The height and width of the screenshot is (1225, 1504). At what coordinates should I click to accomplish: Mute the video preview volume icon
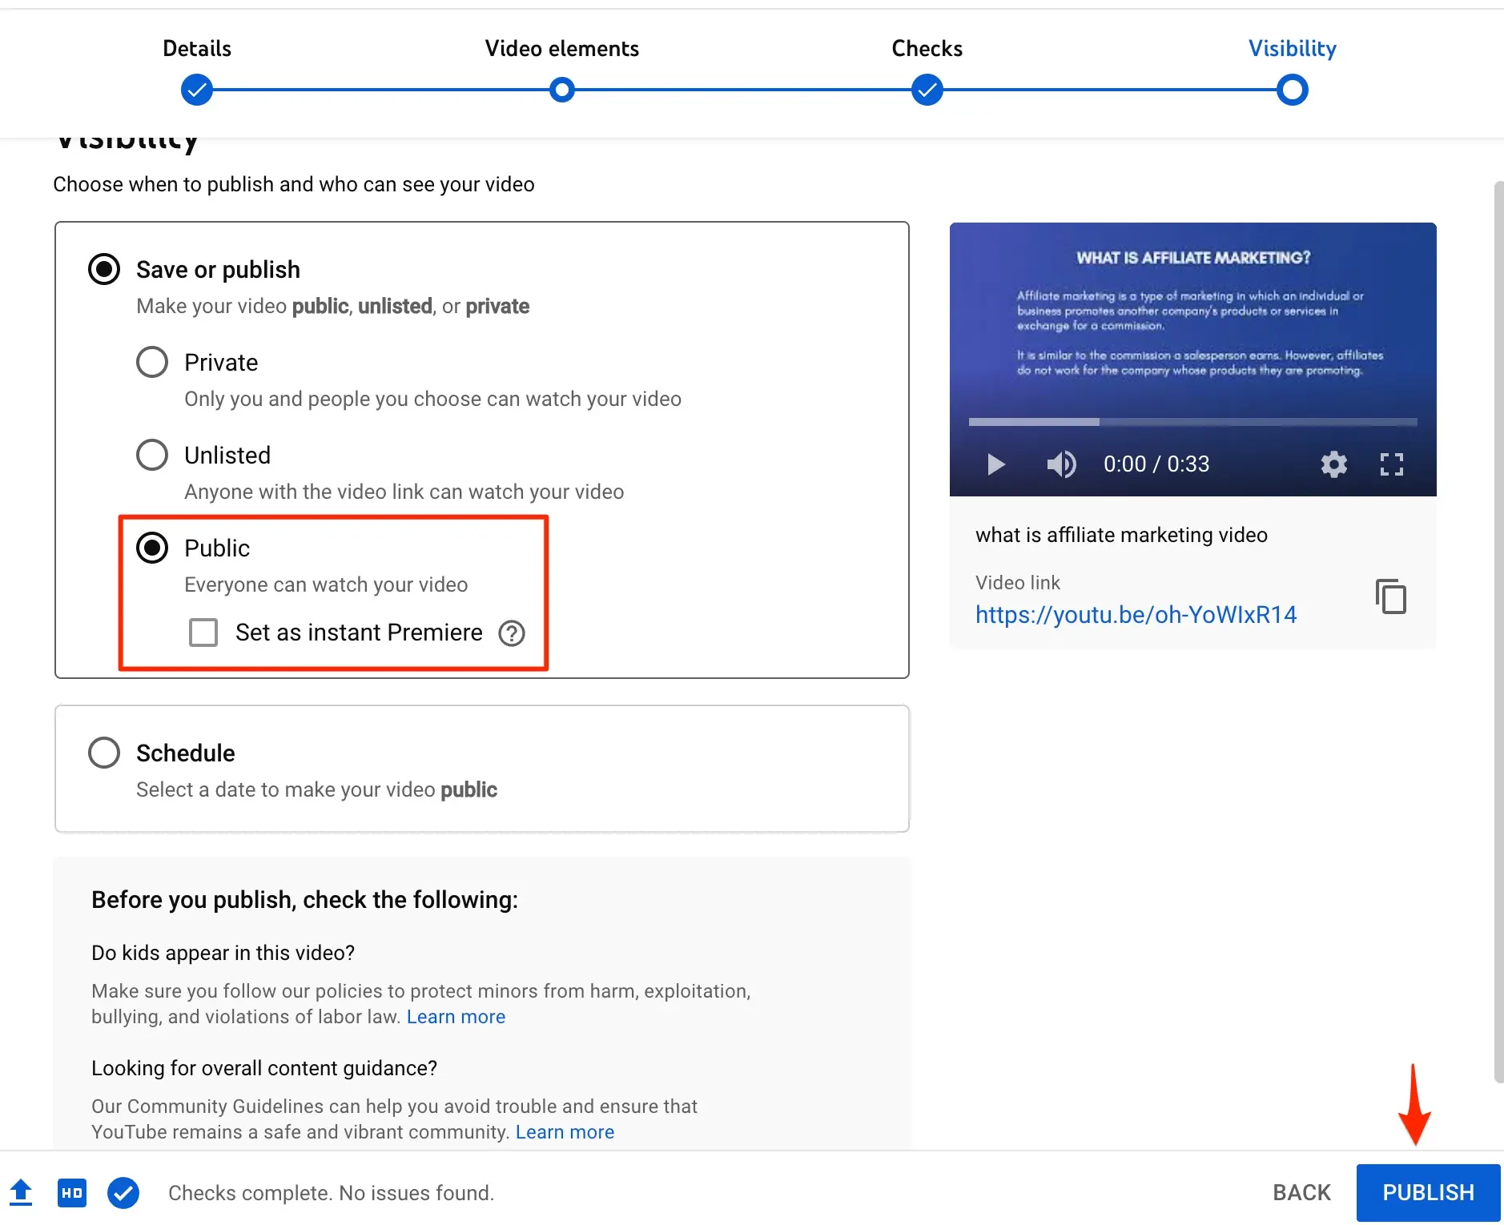[1061, 464]
